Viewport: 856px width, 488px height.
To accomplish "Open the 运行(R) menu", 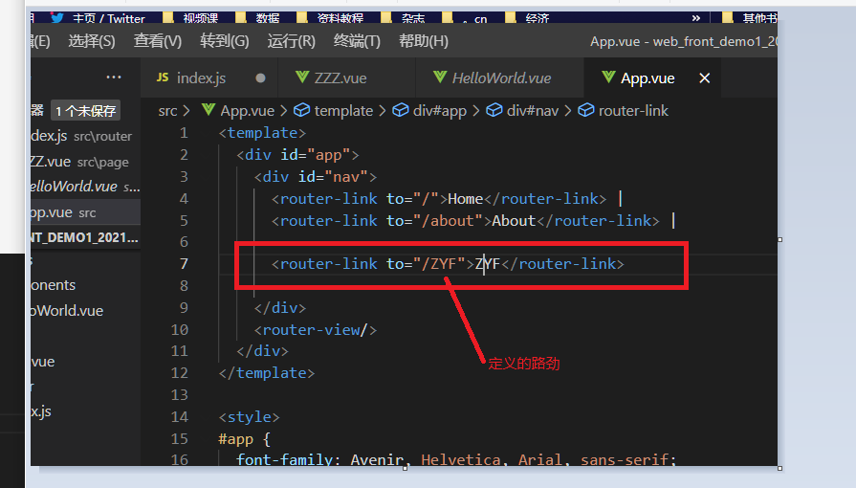I will 292,41.
